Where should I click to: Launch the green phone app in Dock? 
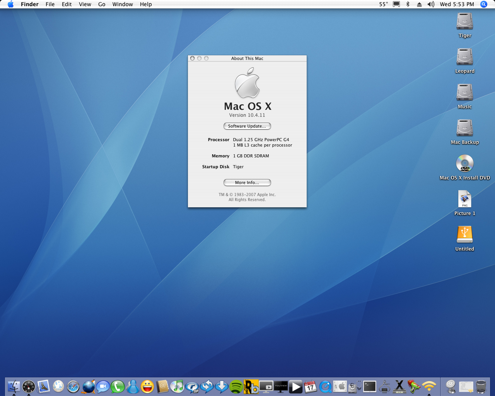(118, 386)
